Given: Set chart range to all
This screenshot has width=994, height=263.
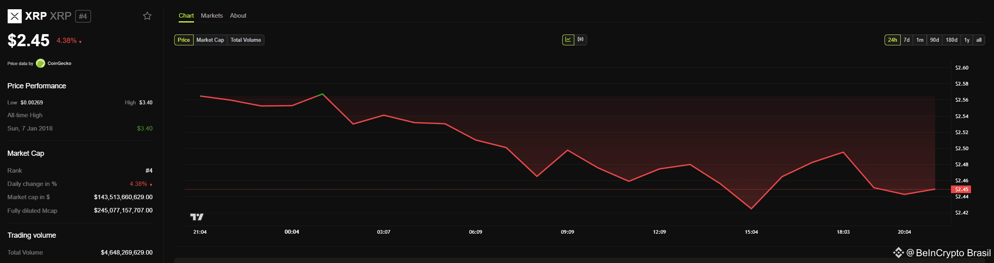Looking at the screenshot, I should [x=979, y=40].
